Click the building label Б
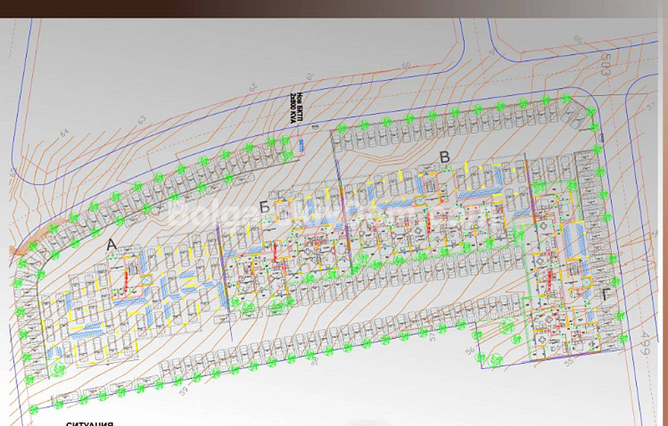This screenshot has height=426, width=668. [x=264, y=206]
